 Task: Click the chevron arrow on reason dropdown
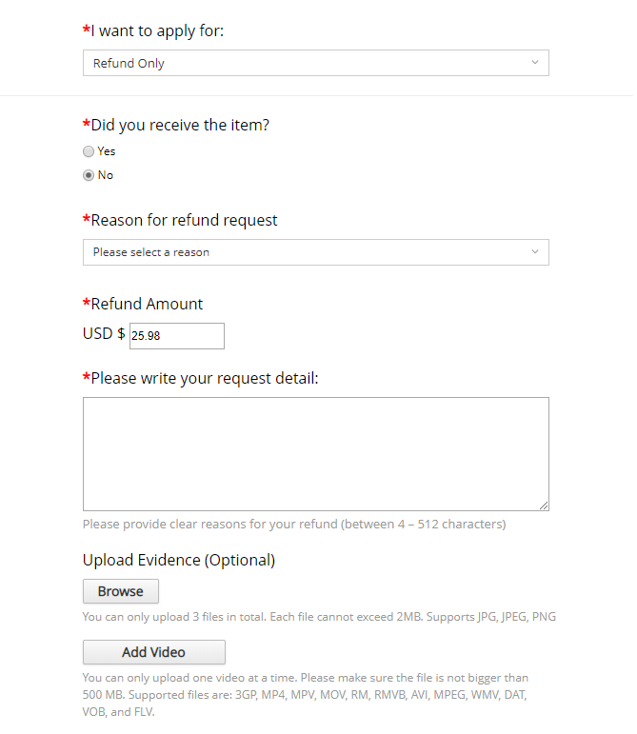pos(535,252)
